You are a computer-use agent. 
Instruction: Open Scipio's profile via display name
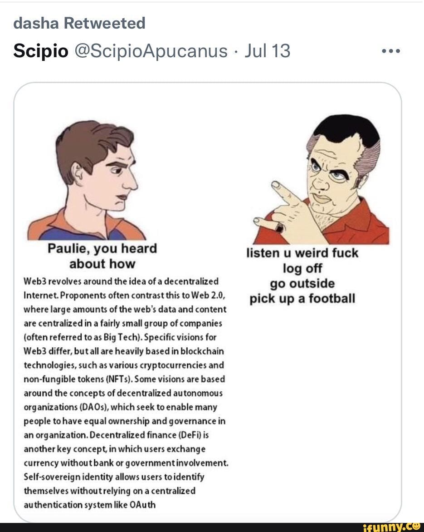click(x=40, y=51)
